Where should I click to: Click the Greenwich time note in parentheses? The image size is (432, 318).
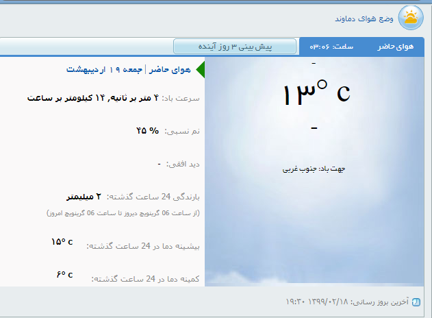(123, 213)
